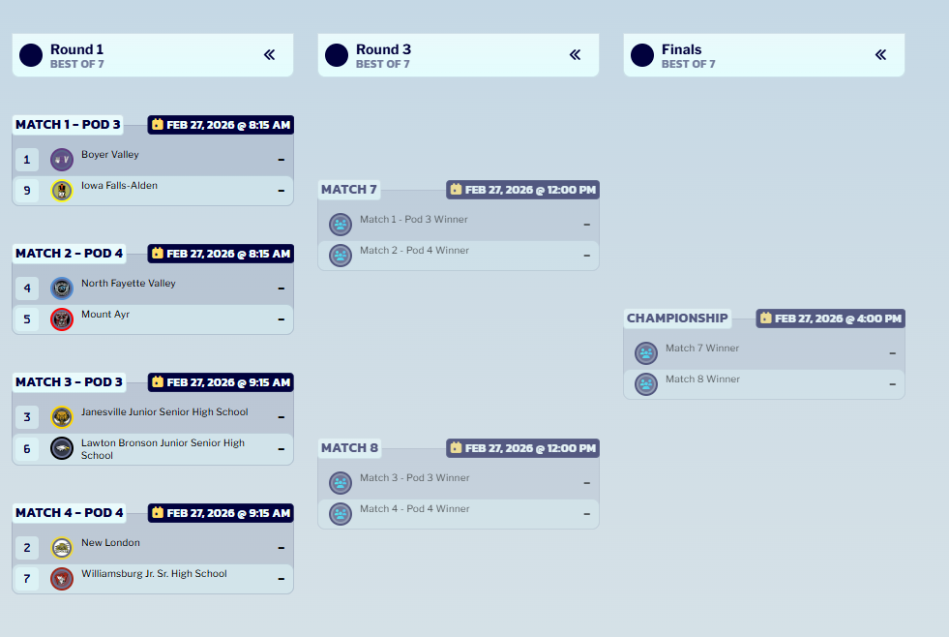The width and height of the screenshot is (949, 637).
Task: Select the New London team logo
Action: 61,547
